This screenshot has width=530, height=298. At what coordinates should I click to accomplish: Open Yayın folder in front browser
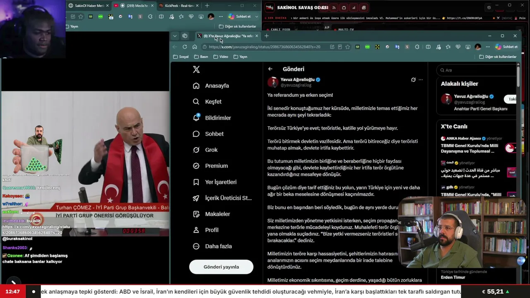(x=241, y=57)
